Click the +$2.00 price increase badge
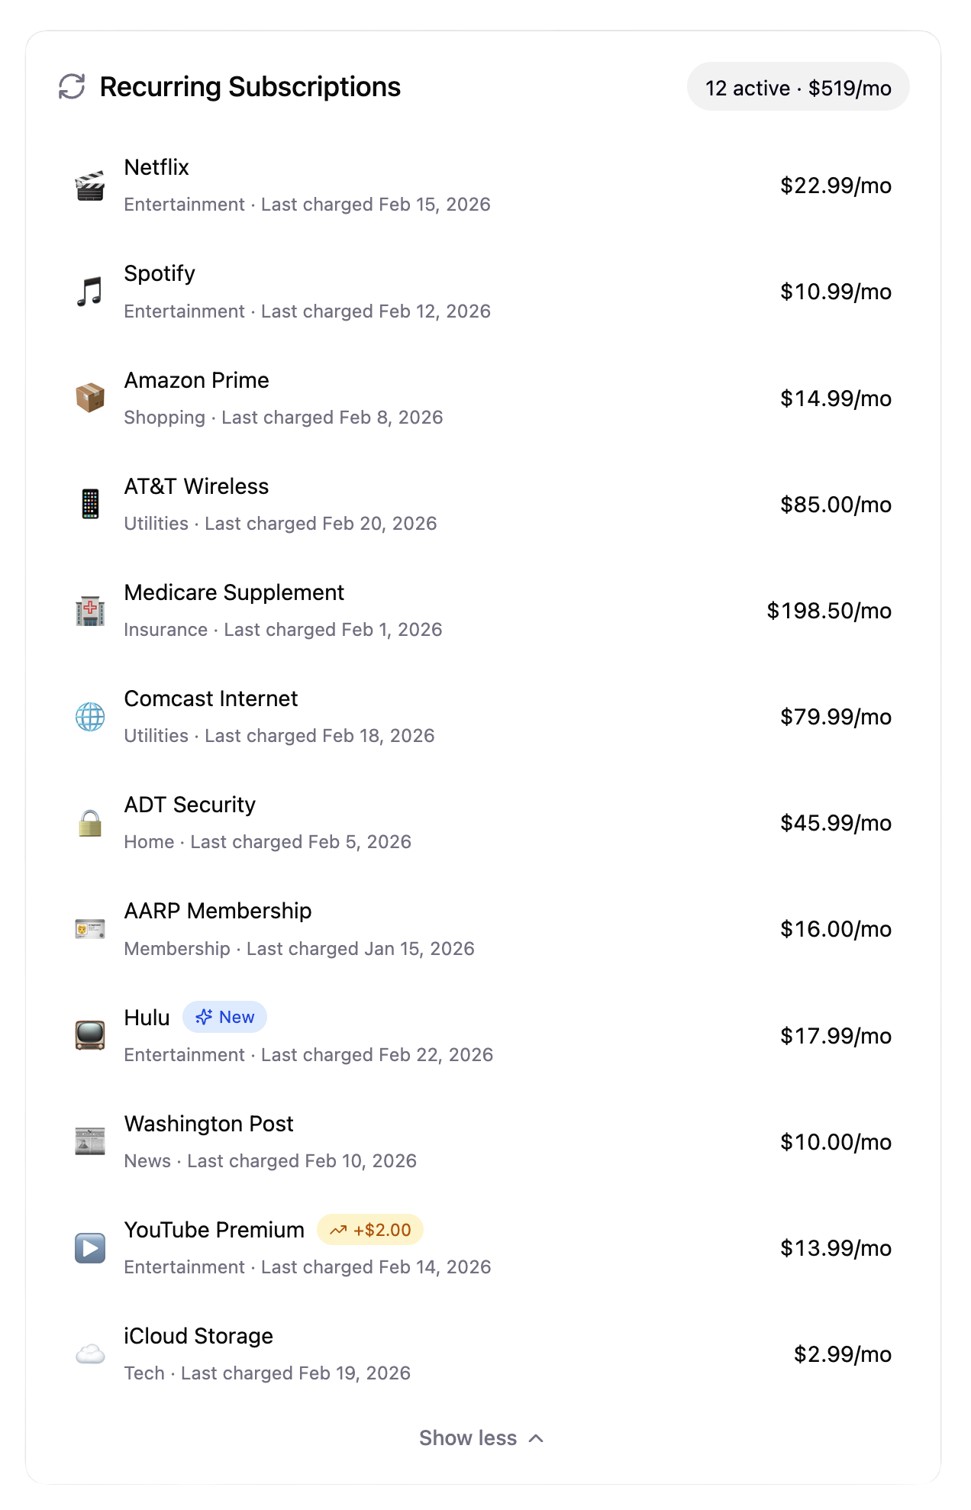Viewport: 971px width, 1510px height. pos(371,1229)
